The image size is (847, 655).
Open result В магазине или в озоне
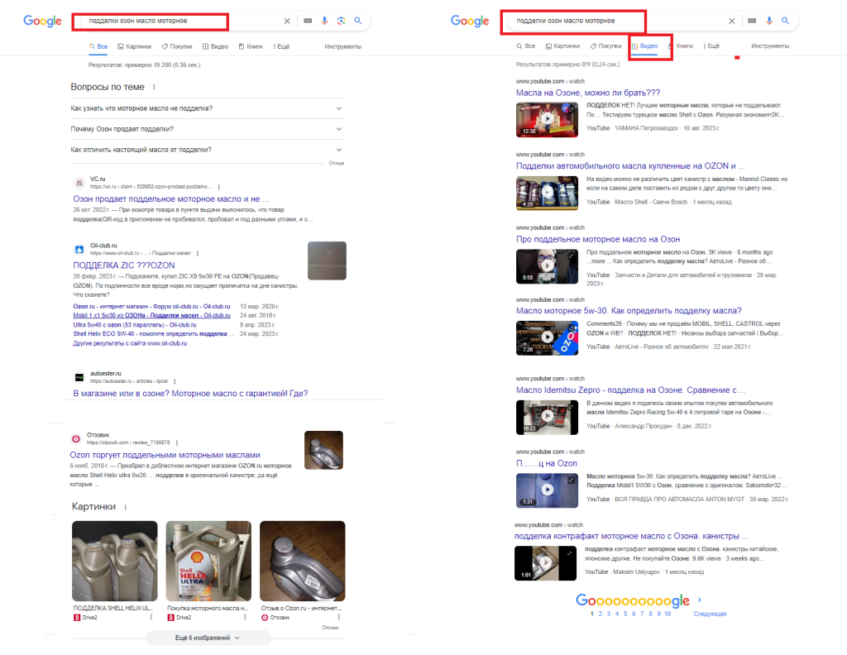pos(190,393)
